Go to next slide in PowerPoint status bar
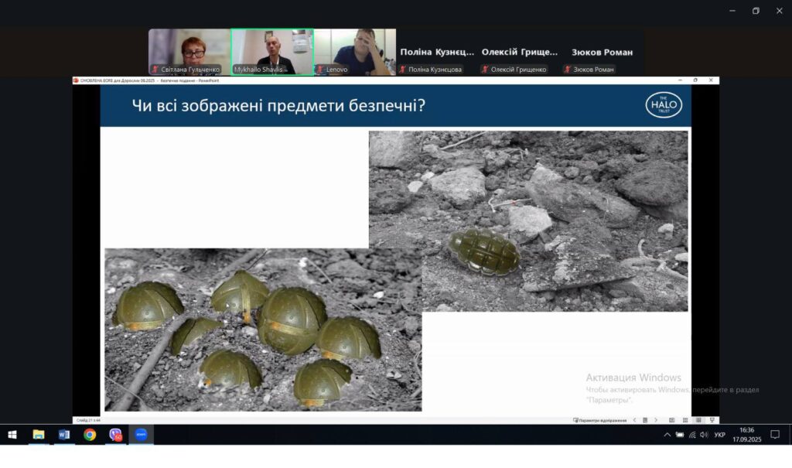Screen dimensions: 792x468 click(656, 420)
